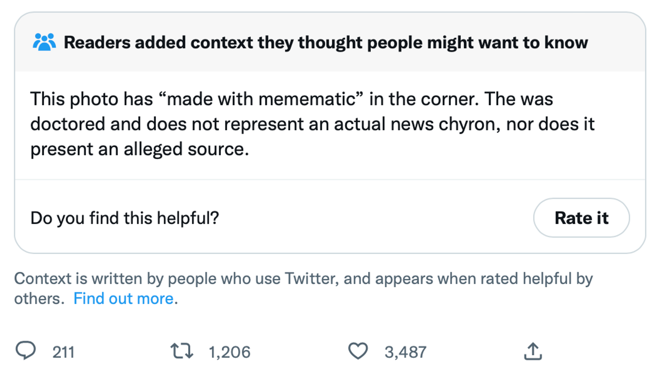Image resolution: width=663 pixels, height=373 pixels.
Task: Click the blue people group icon
Action: (x=44, y=42)
